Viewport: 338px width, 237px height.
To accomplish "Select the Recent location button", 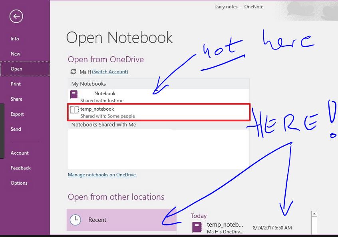I will point(121,220).
